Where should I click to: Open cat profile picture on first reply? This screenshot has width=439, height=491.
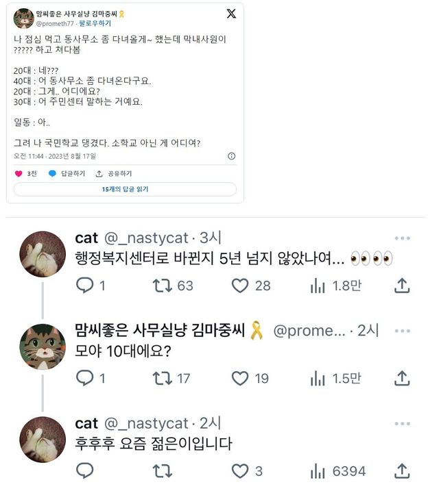coord(43,253)
